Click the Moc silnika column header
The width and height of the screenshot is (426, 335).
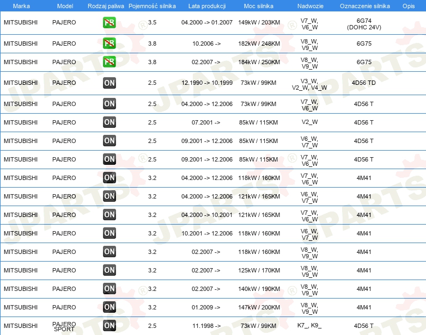[x=259, y=6]
